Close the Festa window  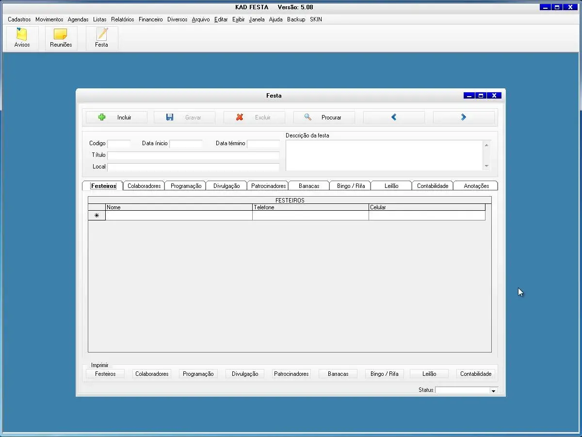coord(494,96)
